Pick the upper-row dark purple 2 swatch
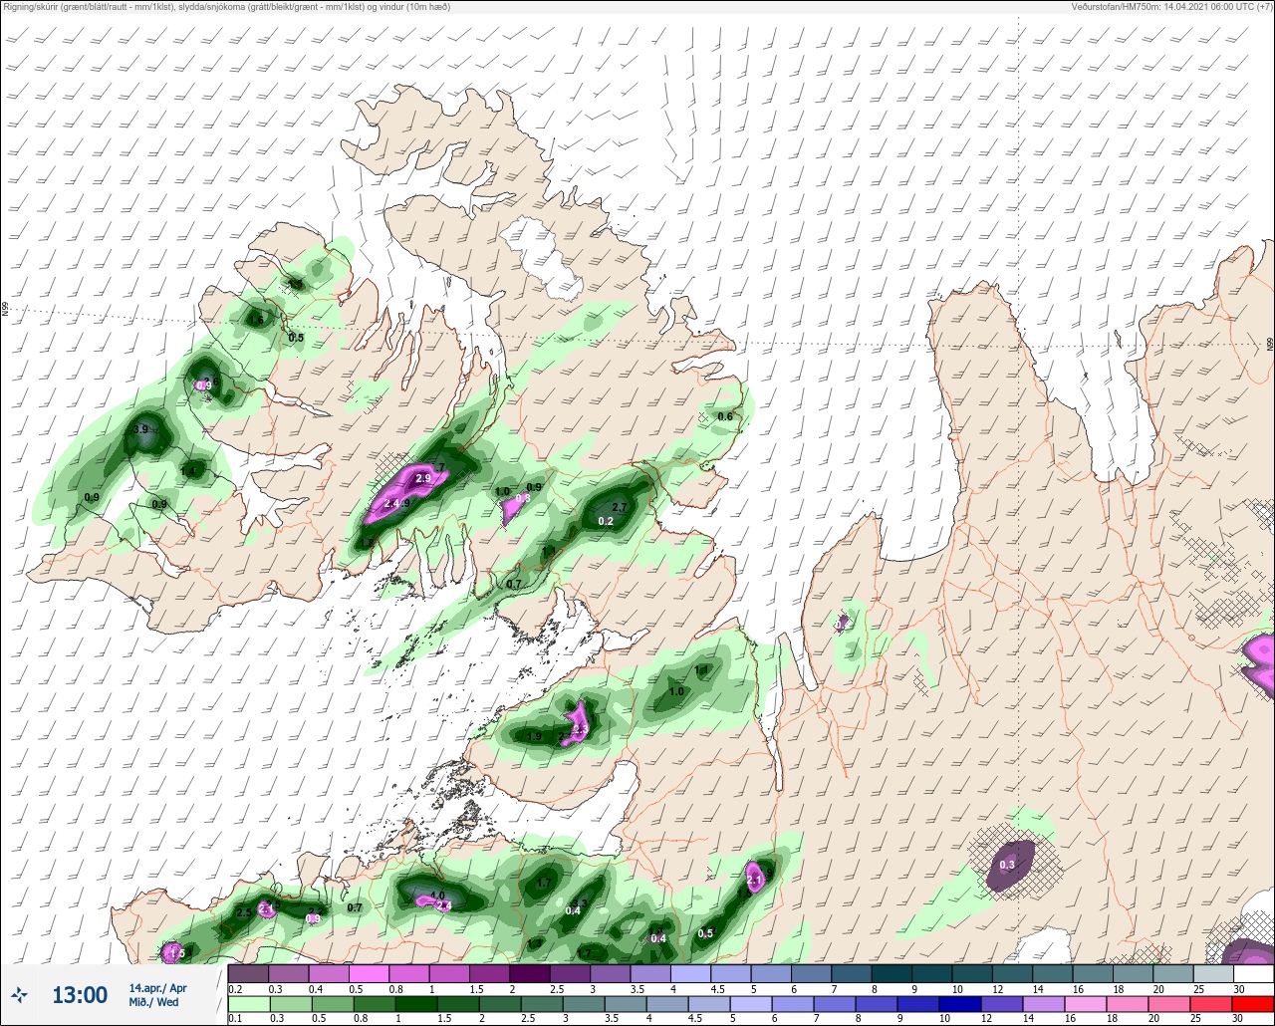1275x1026 pixels. pyautogui.click(x=530, y=973)
